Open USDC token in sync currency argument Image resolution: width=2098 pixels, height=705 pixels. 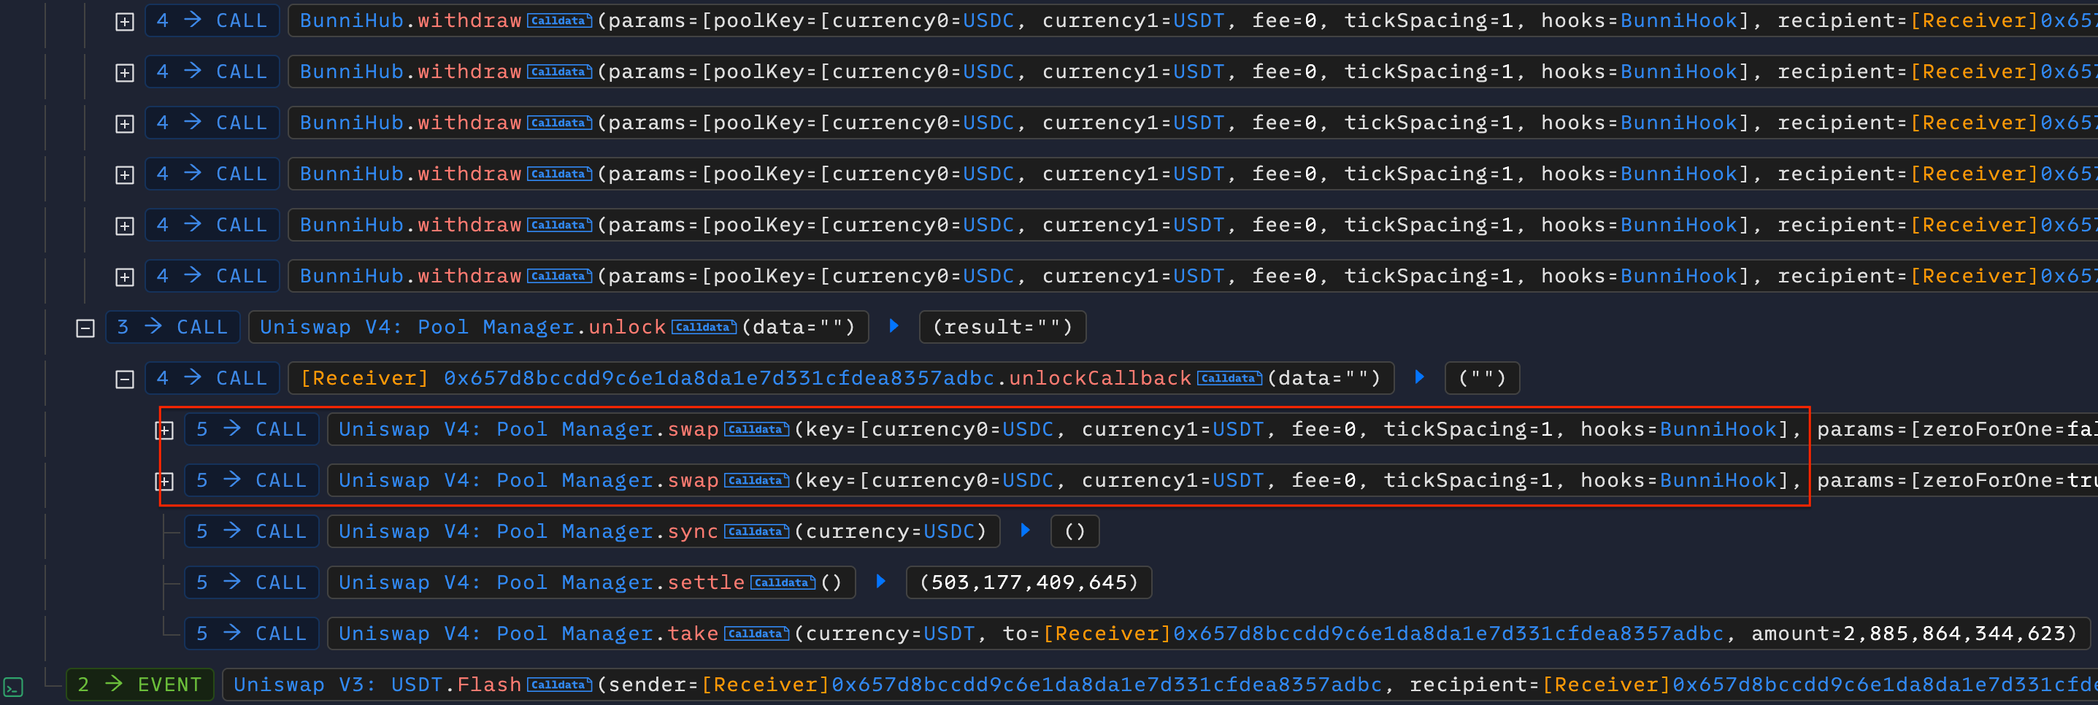click(x=949, y=531)
